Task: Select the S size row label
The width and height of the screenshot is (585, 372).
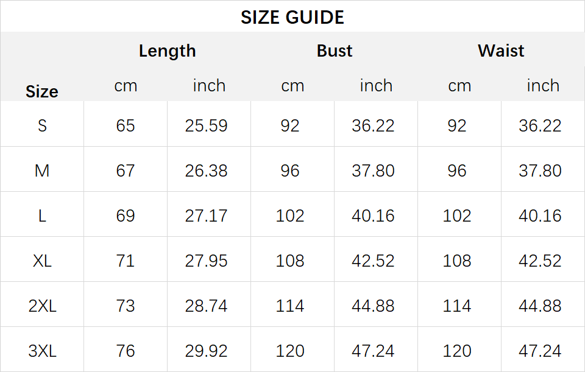Action: pyautogui.click(x=42, y=125)
